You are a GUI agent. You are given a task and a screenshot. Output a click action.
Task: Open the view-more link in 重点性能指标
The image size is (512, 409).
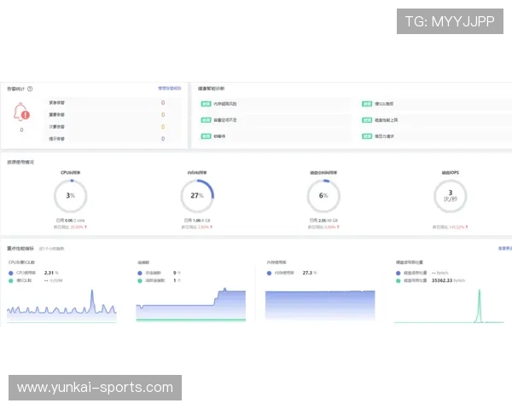(x=503, y=249)
